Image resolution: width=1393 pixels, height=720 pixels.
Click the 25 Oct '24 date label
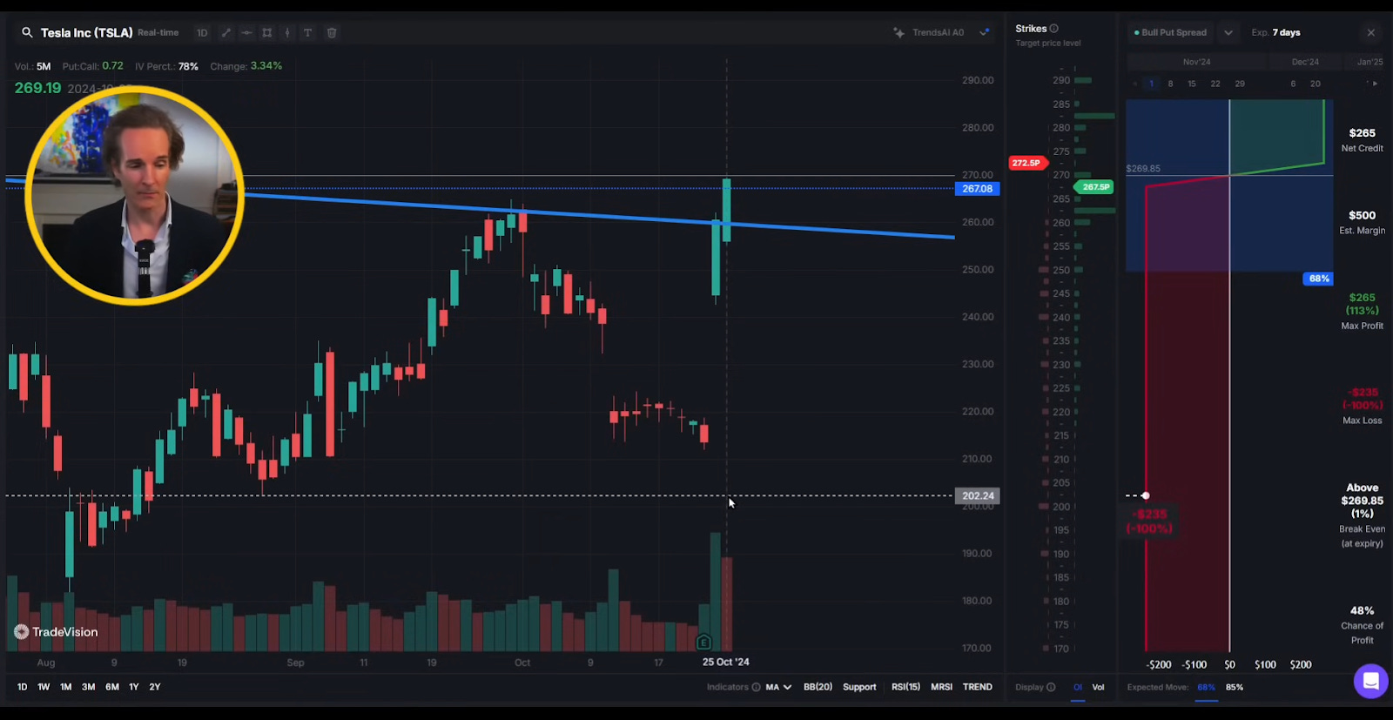tap(726, 663)
